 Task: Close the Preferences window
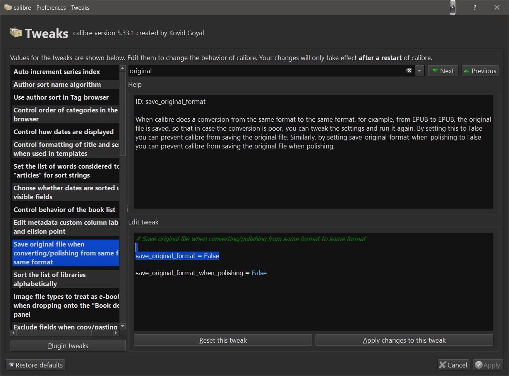pos(497,7)
